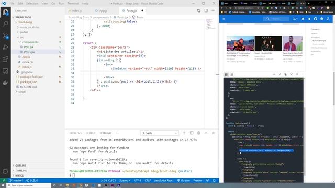This screenshot has width=335, height=188.
Task: Kill the terminal with trash icon
Action: click(x=199, y=133)
